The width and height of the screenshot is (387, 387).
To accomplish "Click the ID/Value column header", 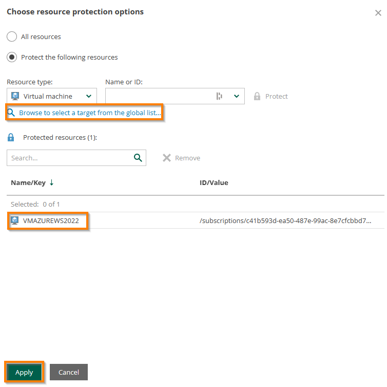I will pos(214,182).
